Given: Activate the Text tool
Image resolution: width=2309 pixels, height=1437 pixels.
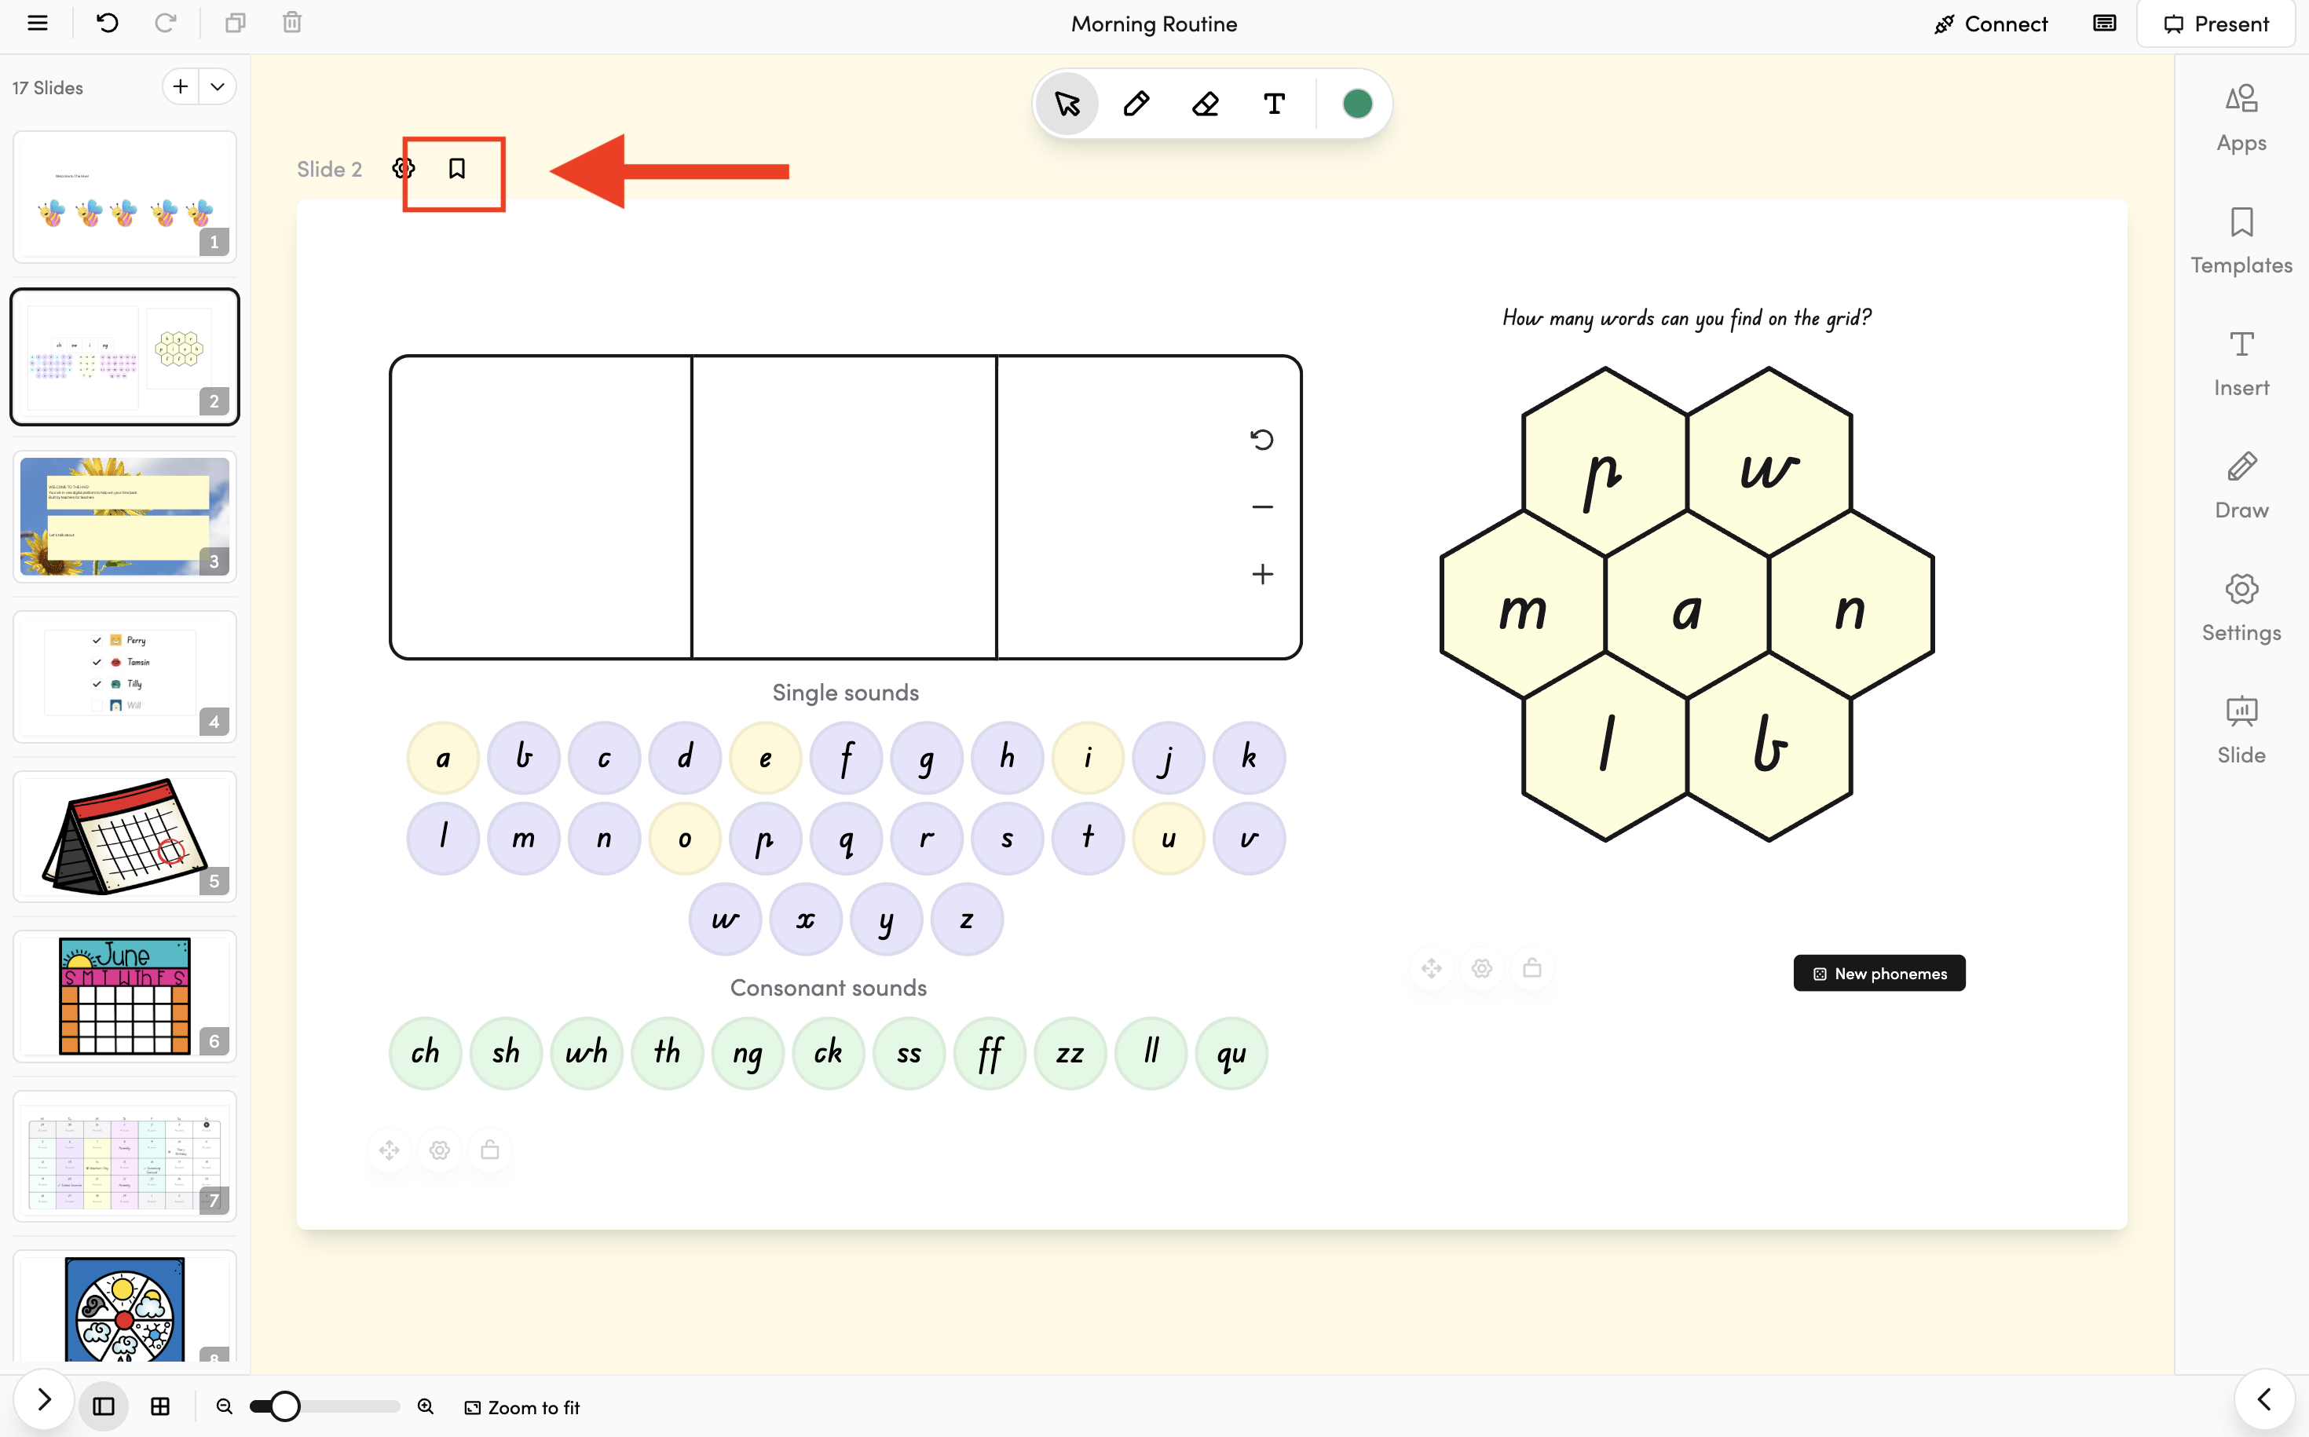Looking at the screenshot, I should (1274, 104).
